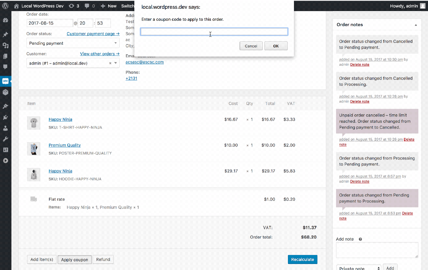Click the Add note help question icon

360,239
